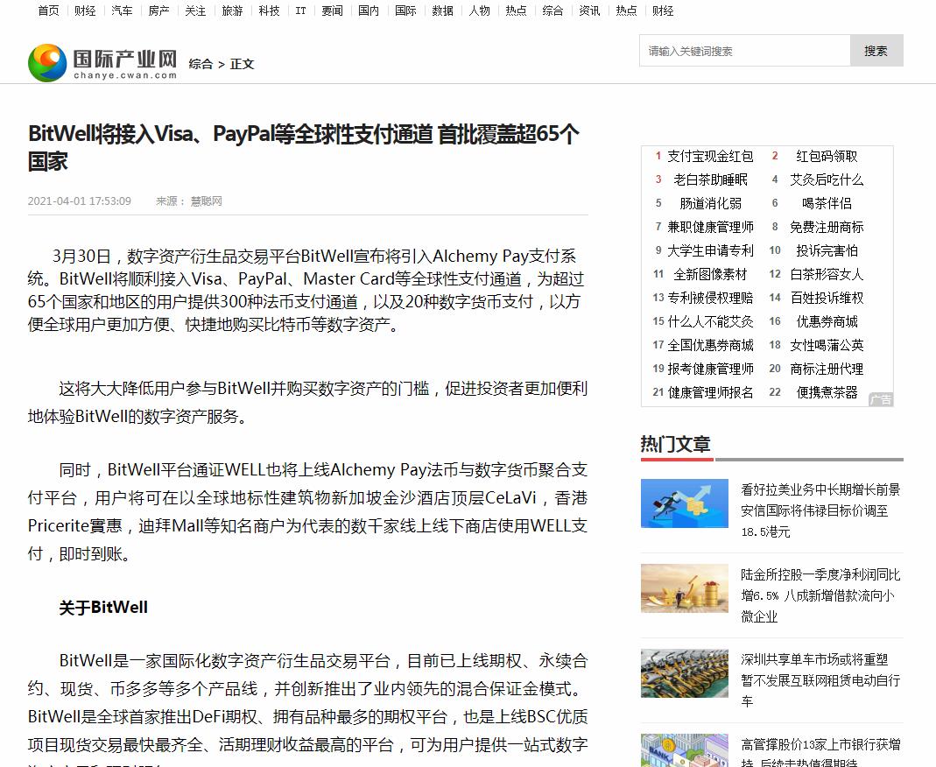Screen dimensions: 936x767
Task: Open the 报考健康管理师 link
Action: pos(710,369)
